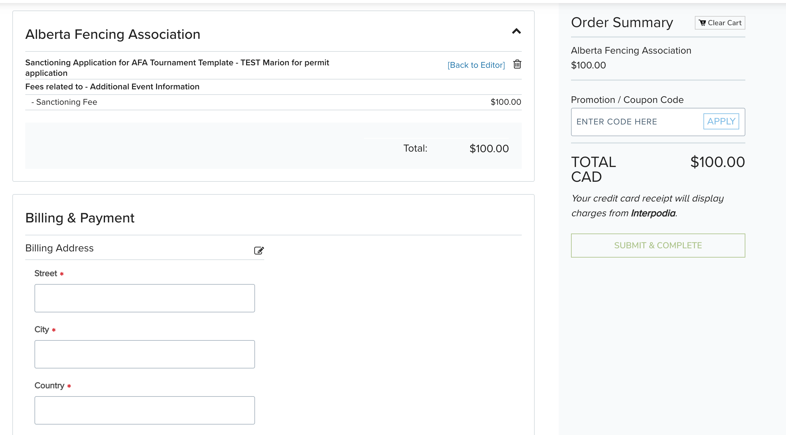
Task: Click the Street field label
Action: (46, 274)
